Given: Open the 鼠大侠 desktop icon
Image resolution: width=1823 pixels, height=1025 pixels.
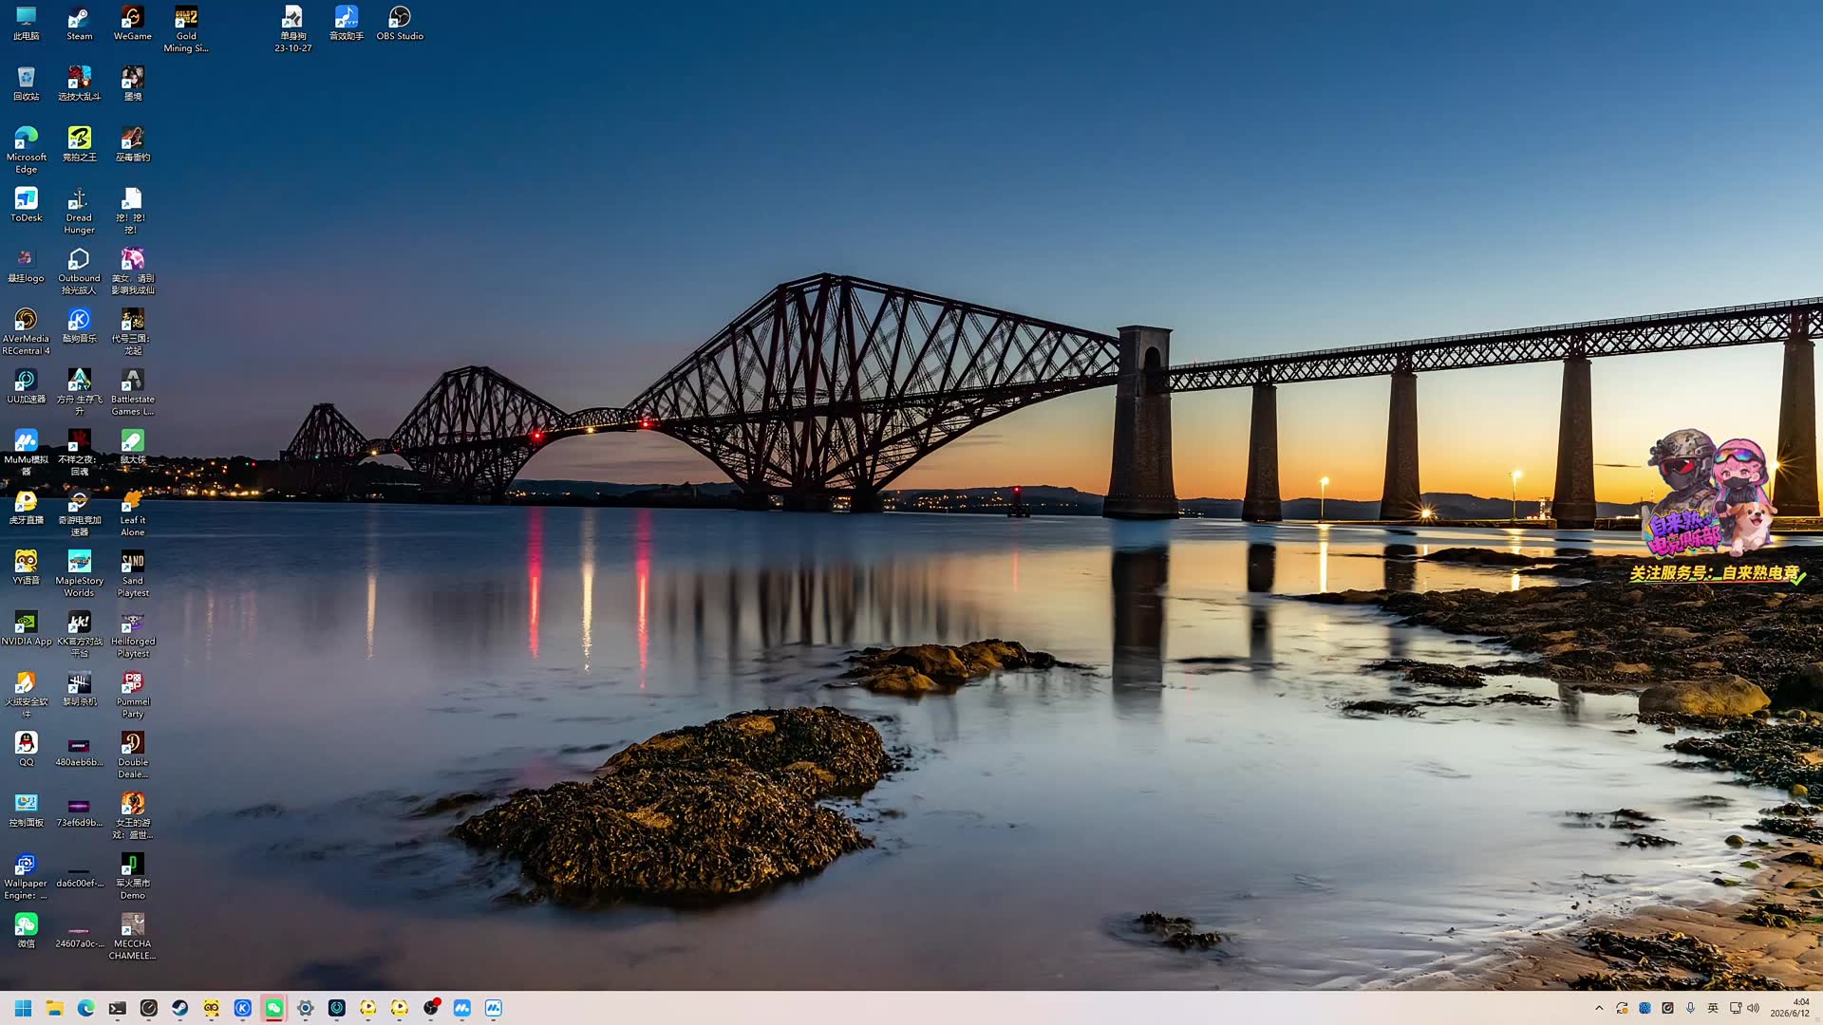Looking at the screenshot, I should point(132,447).
